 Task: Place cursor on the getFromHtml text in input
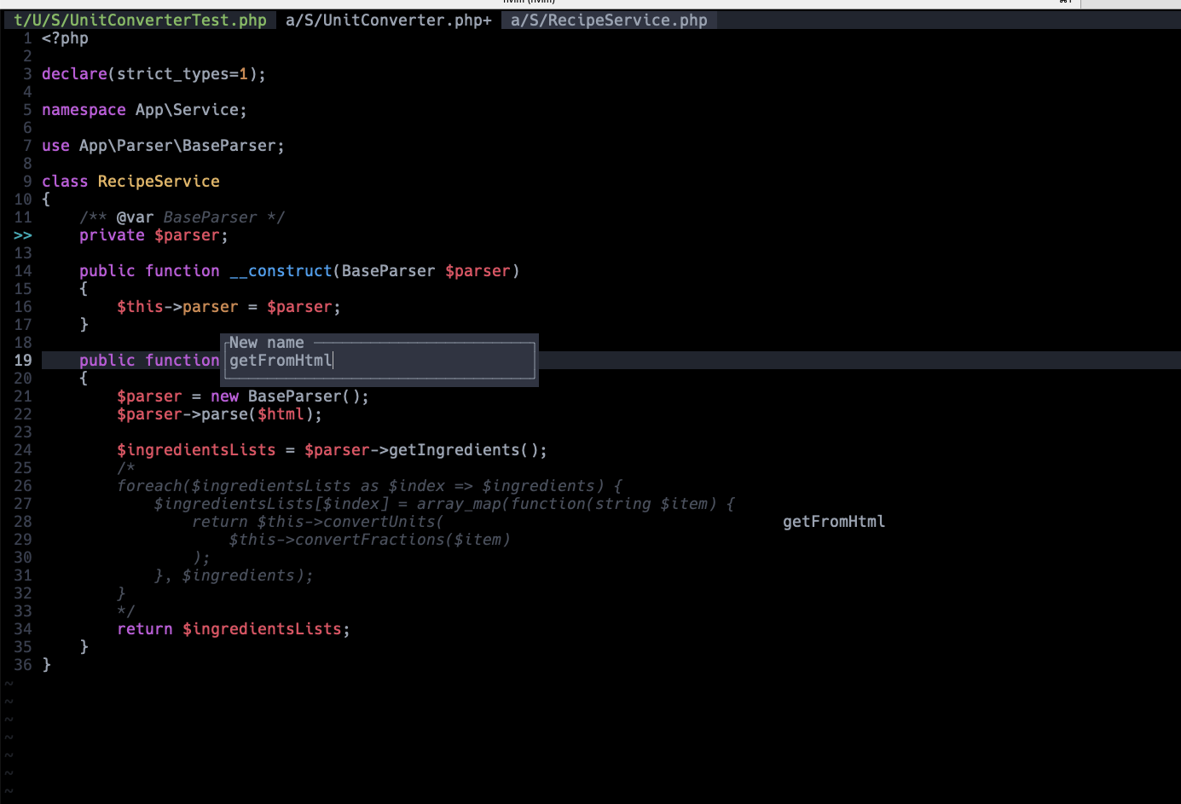point(280,360)
